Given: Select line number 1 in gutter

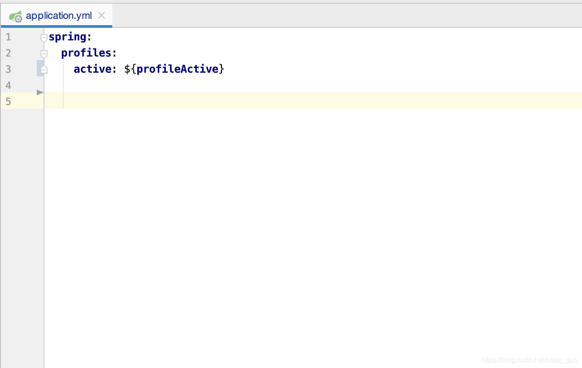Looking at the screenshot, I should 8,37.
